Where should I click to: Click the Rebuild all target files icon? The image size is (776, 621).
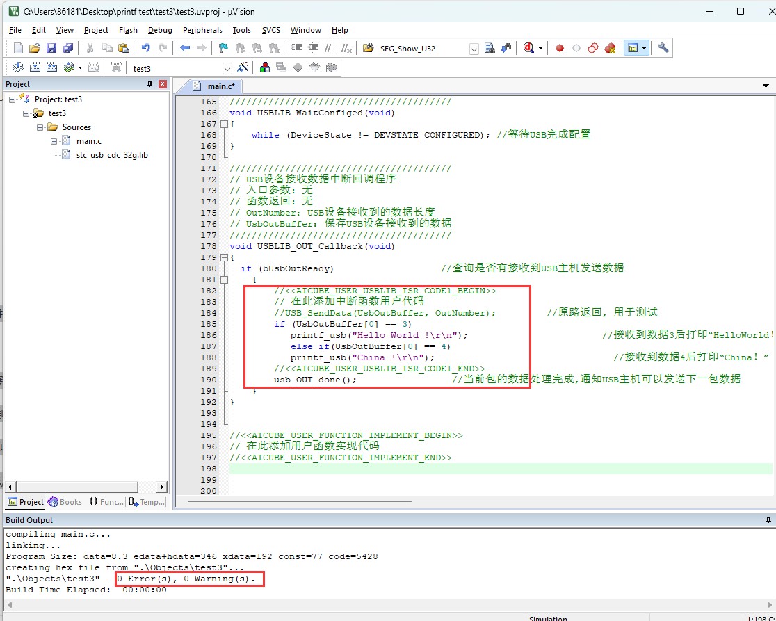(x=52, y=67)
